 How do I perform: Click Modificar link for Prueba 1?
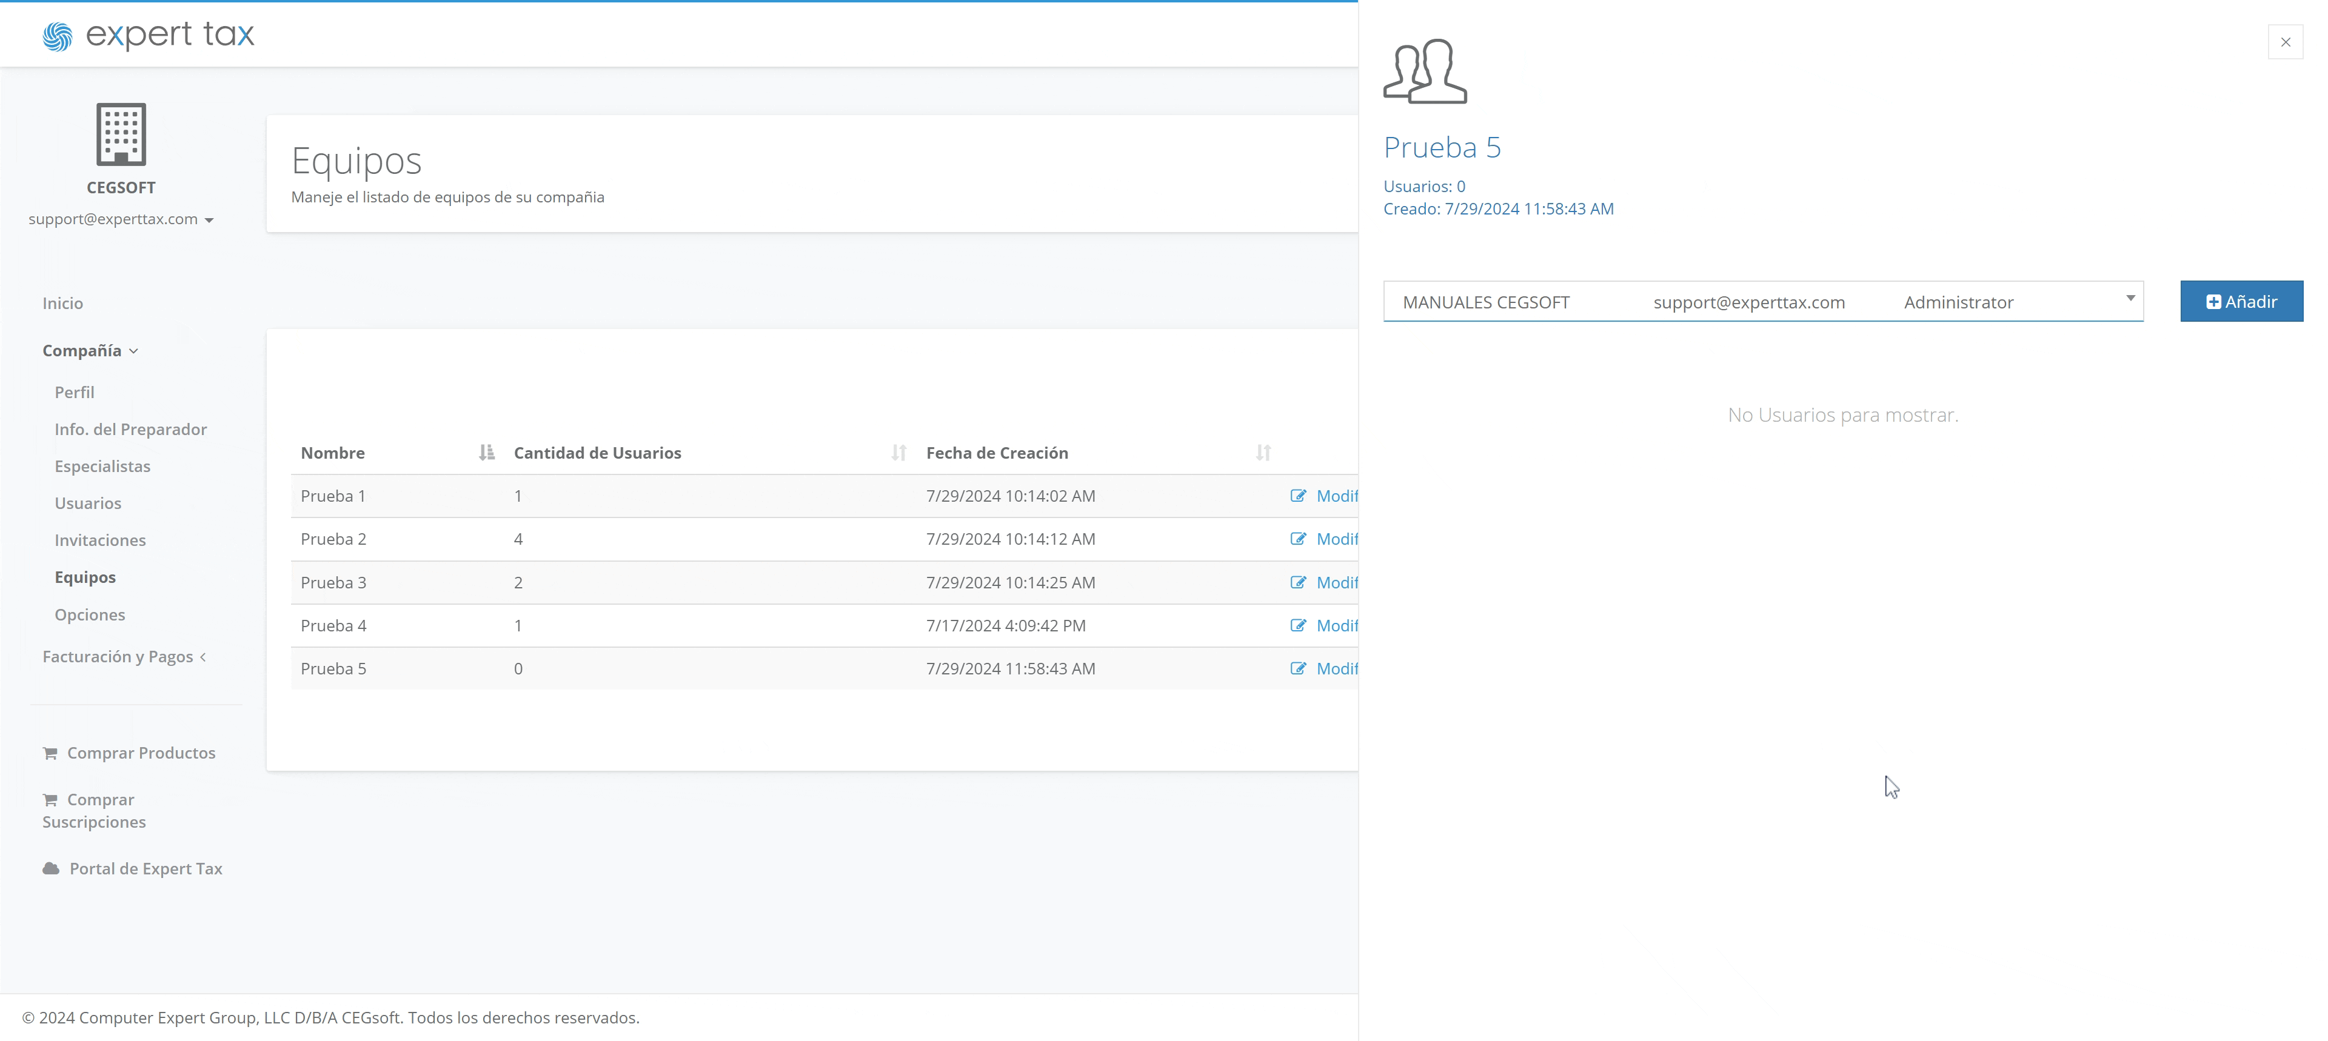(1337, 496)
